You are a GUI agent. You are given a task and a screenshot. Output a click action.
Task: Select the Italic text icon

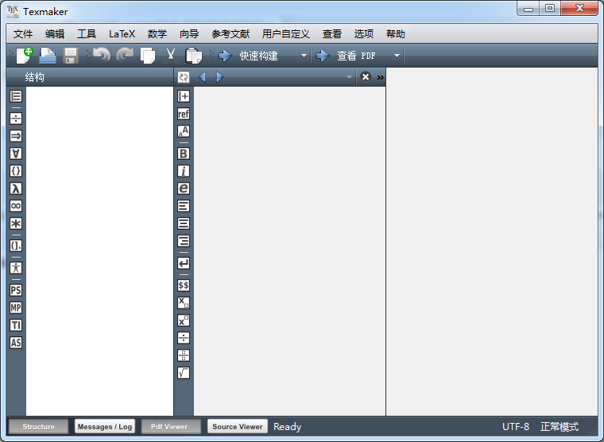click(184, 171)
